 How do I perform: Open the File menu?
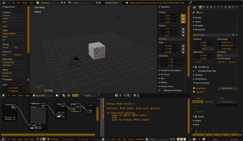[x=13, y=3]
